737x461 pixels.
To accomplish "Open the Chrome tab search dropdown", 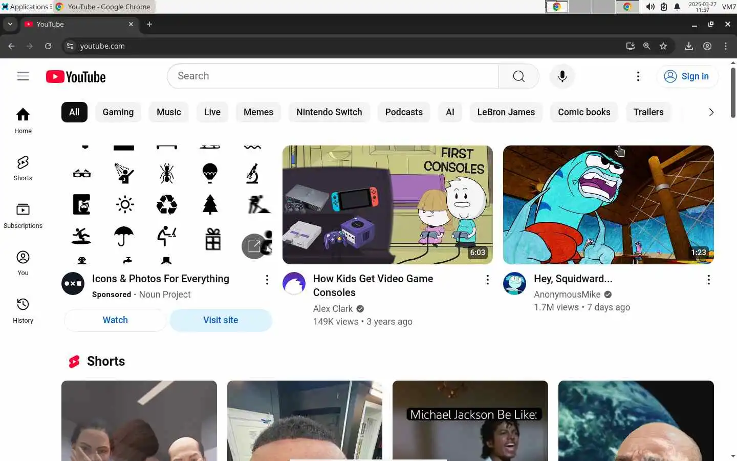I will pos(10,24).
